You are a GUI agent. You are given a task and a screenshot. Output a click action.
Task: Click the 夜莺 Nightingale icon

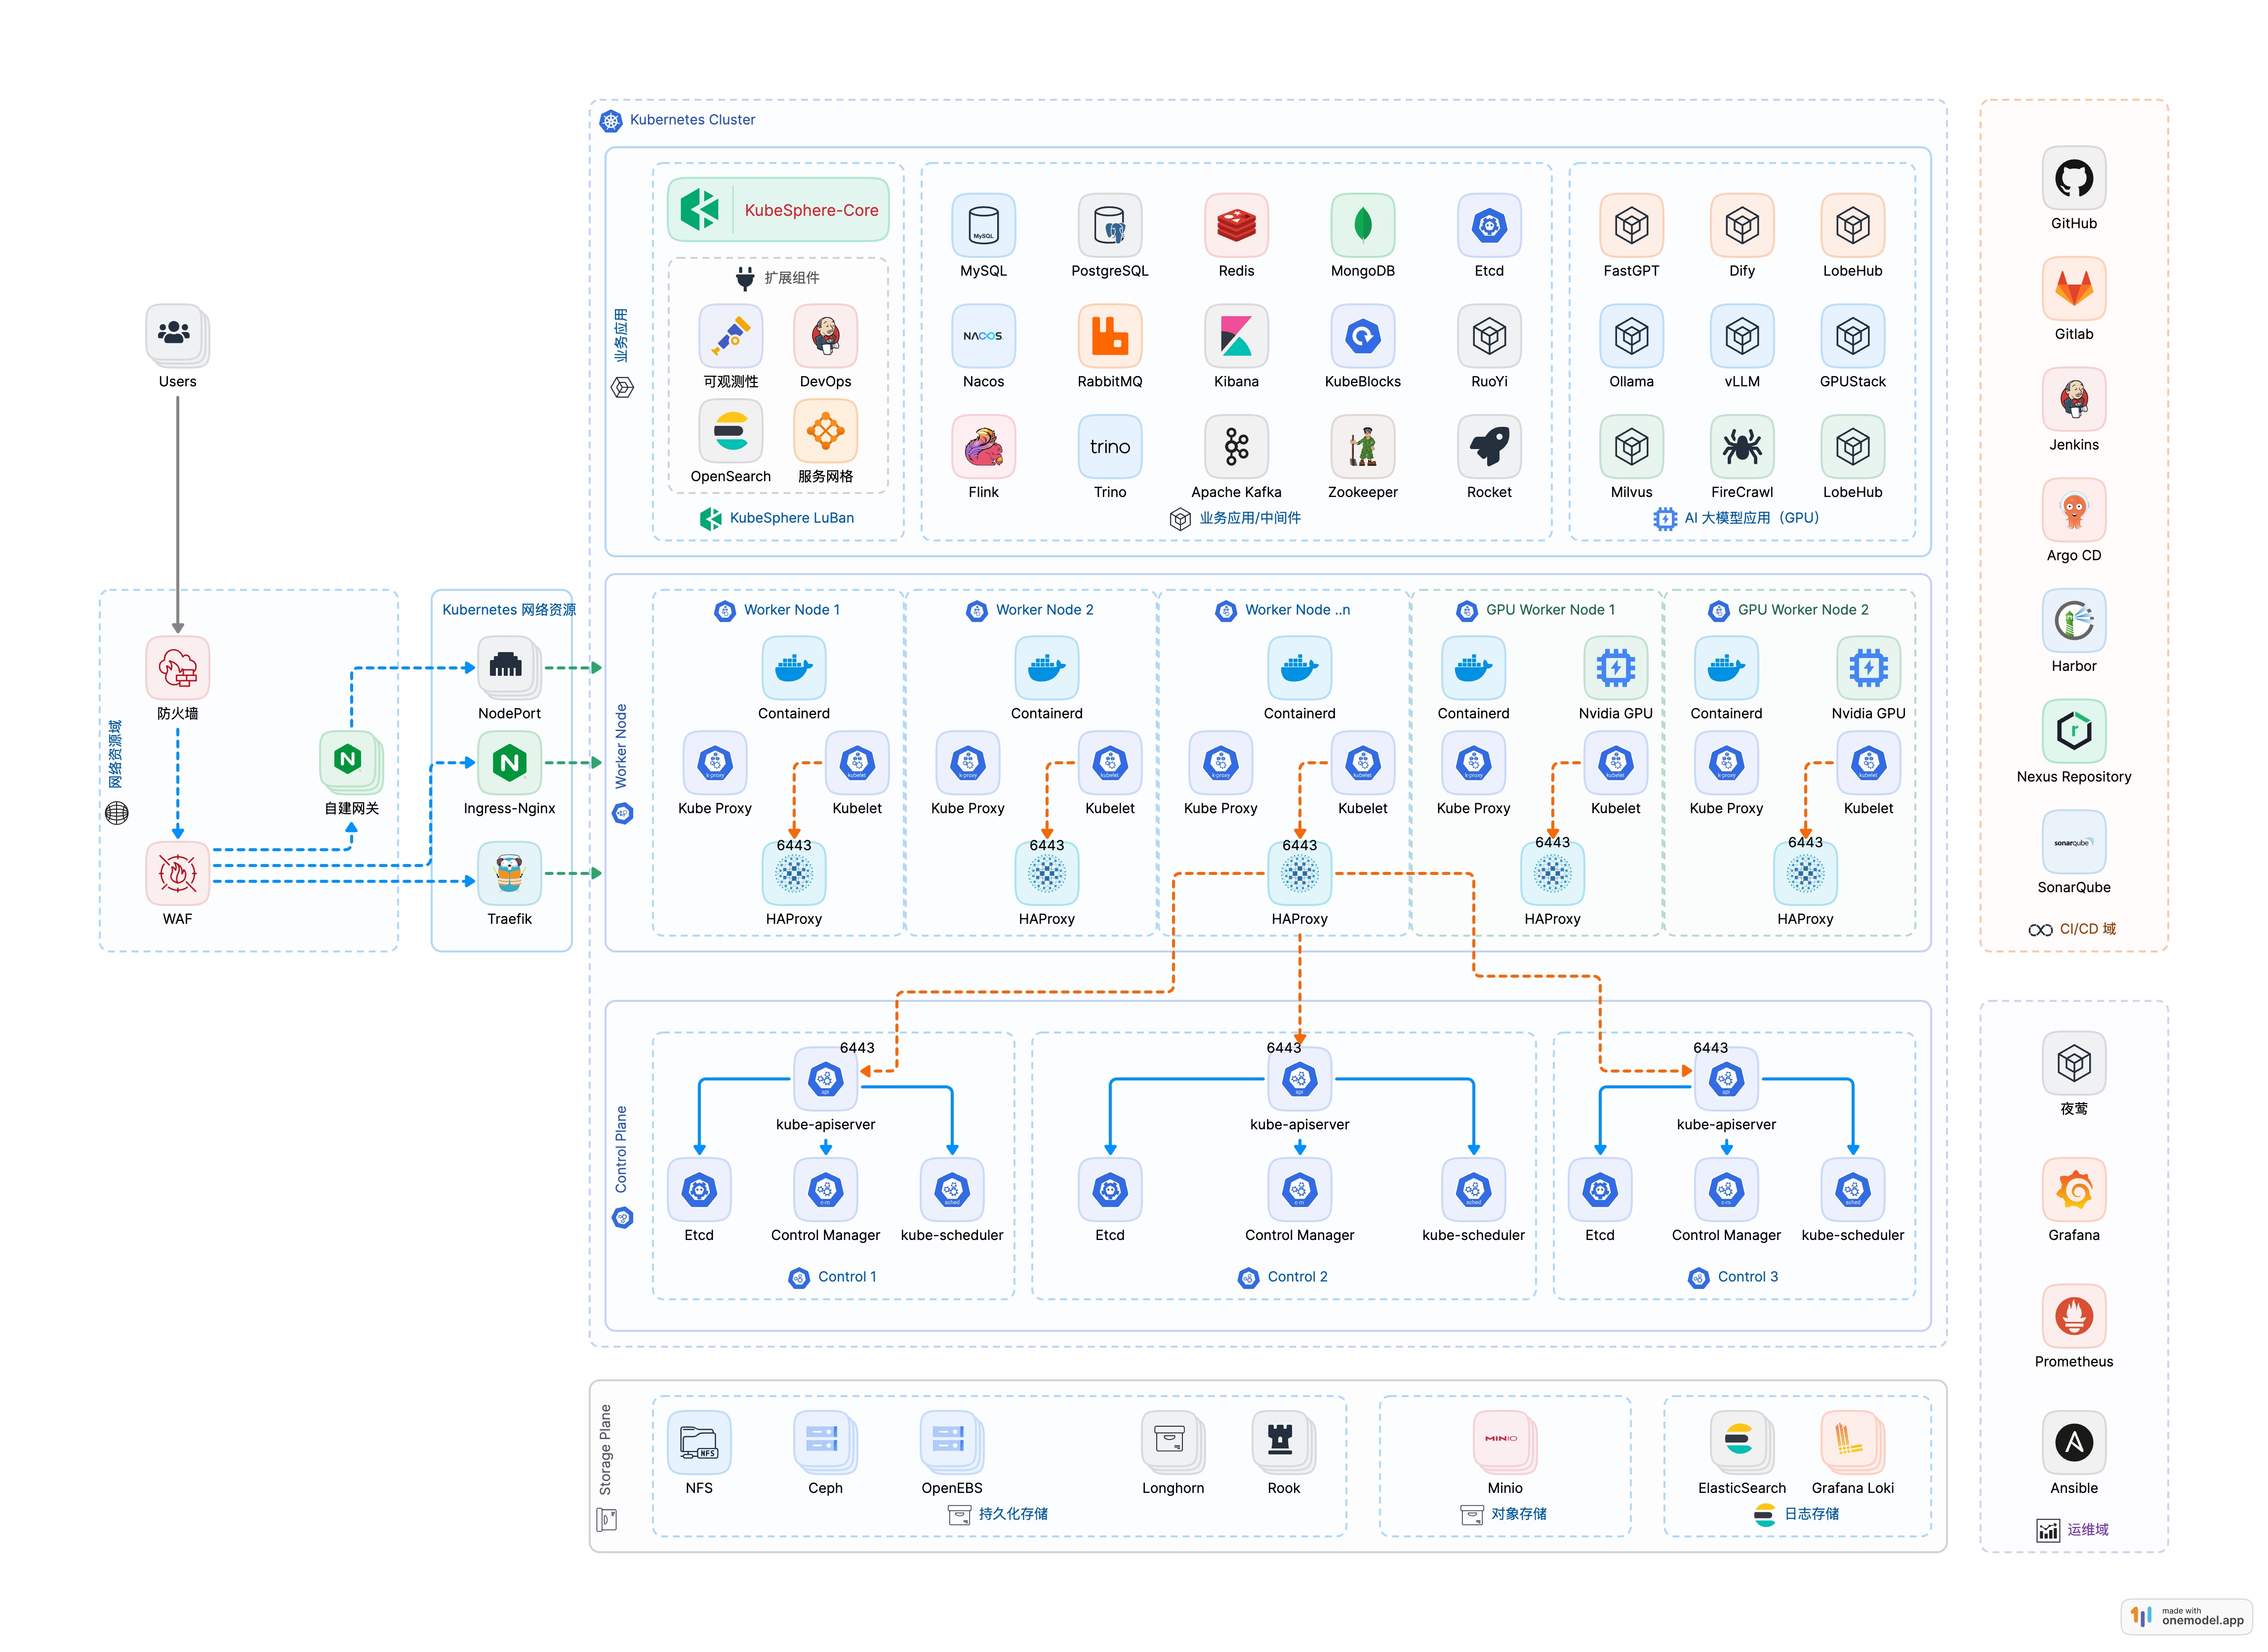coord(2074,1063)
